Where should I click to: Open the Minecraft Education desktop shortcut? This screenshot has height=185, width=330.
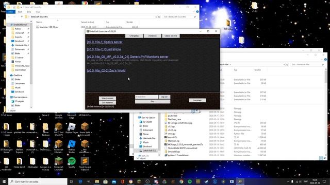58,146
